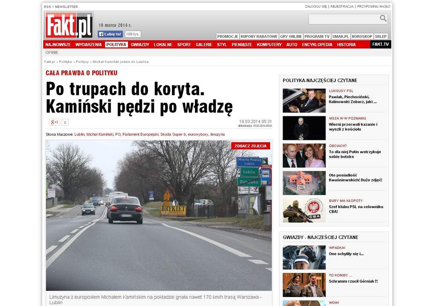The height and width of the screenshot is (306, 429).
Task: Open the HOROSKOP menu item
Action: tap(362, 36)
